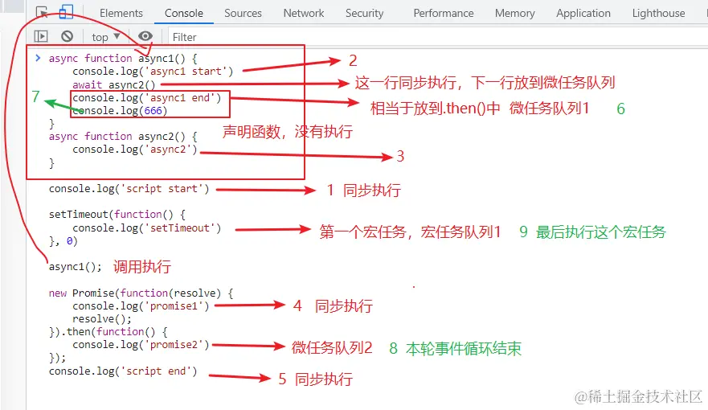The height and width of the screenshot is (410, 708).
Task: Open the Sources tab
Action: click(x=244, y=13)
